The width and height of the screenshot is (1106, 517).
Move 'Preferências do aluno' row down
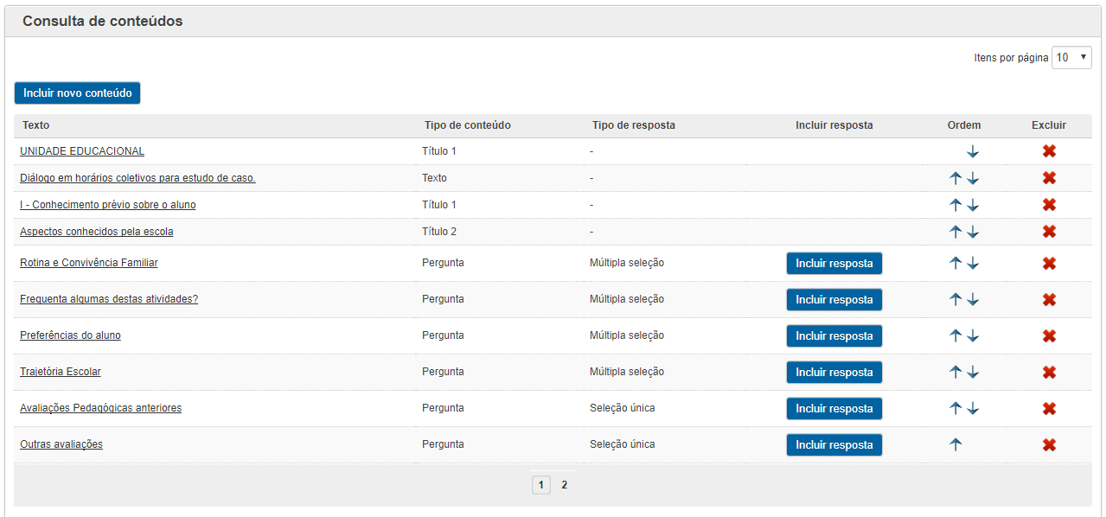pyautogui.click(x=973, y=335)
